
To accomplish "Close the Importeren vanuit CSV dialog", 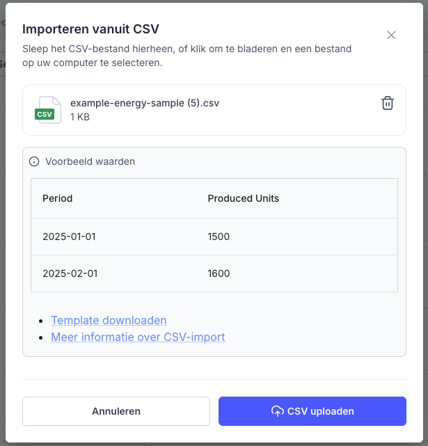I will point(391,35).
